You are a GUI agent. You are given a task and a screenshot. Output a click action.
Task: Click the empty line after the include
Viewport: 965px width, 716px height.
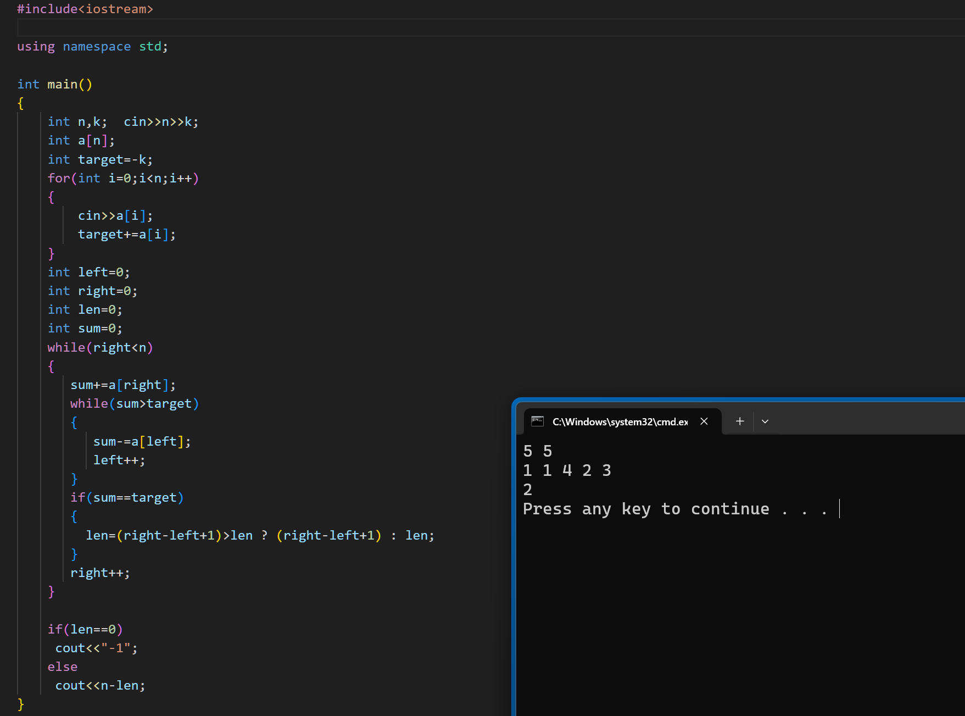[x=490, y=27]
